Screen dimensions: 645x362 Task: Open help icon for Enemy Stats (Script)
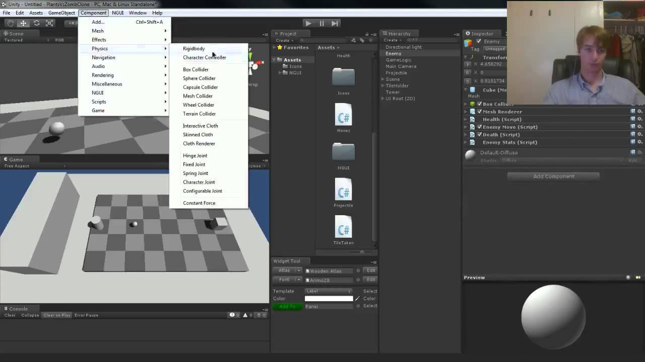point(633,142)
